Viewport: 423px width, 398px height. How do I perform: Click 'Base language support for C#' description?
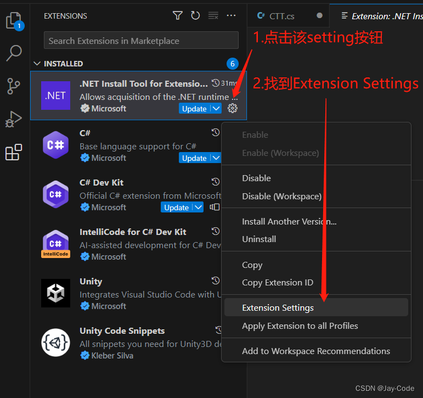(x=138, y=147)
